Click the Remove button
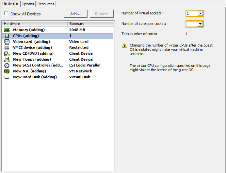Screen dimensions: 226x173 coord(101,14)
